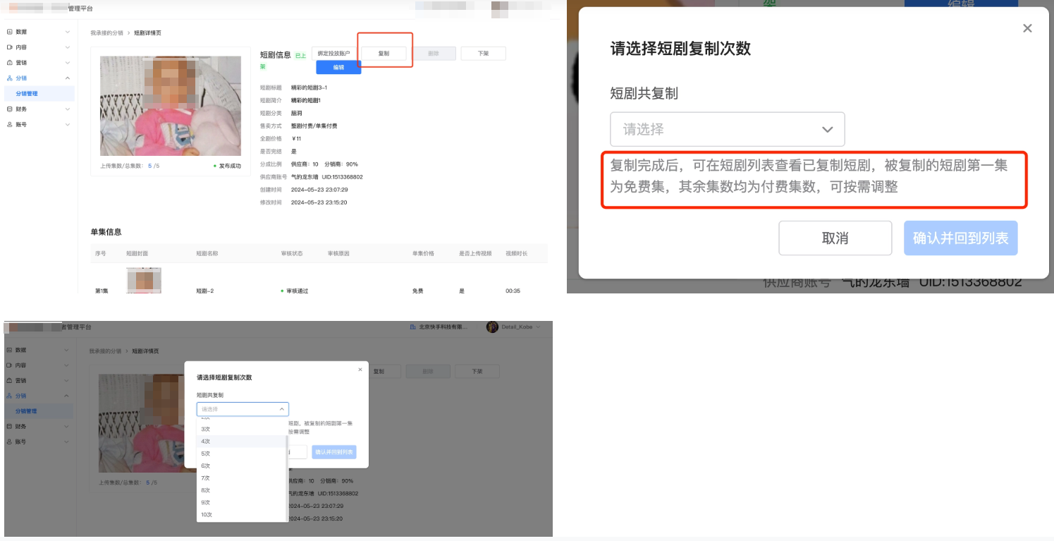Click the 账号 sidebar icon on the undimmed page
The height and width of the screenshot is (541, 1054).
pos(9,124)
